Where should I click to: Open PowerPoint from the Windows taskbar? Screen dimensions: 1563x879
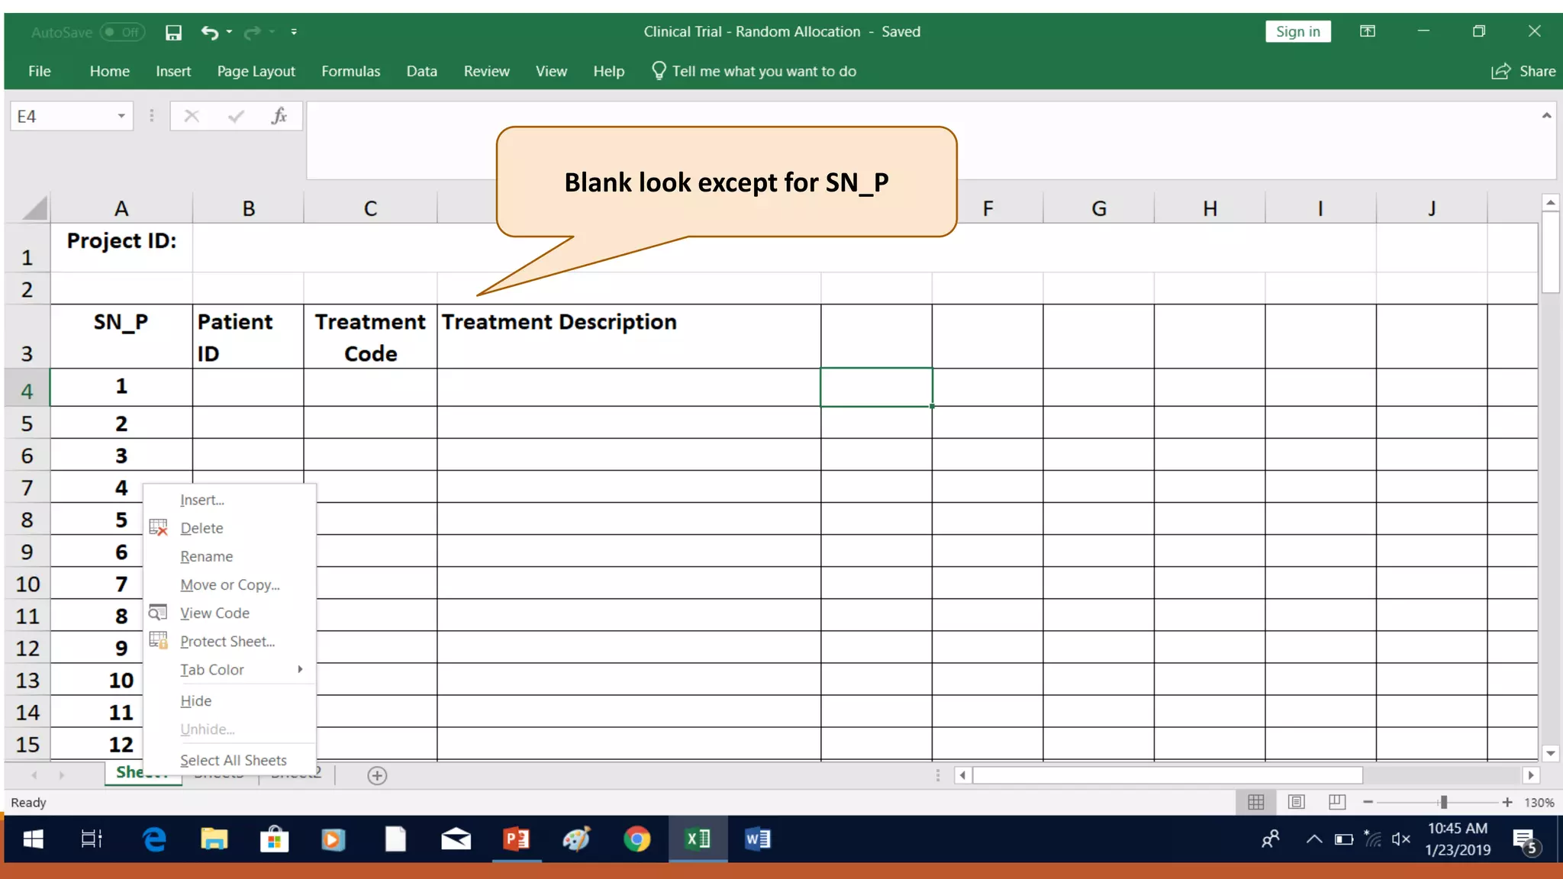(517, 839)
